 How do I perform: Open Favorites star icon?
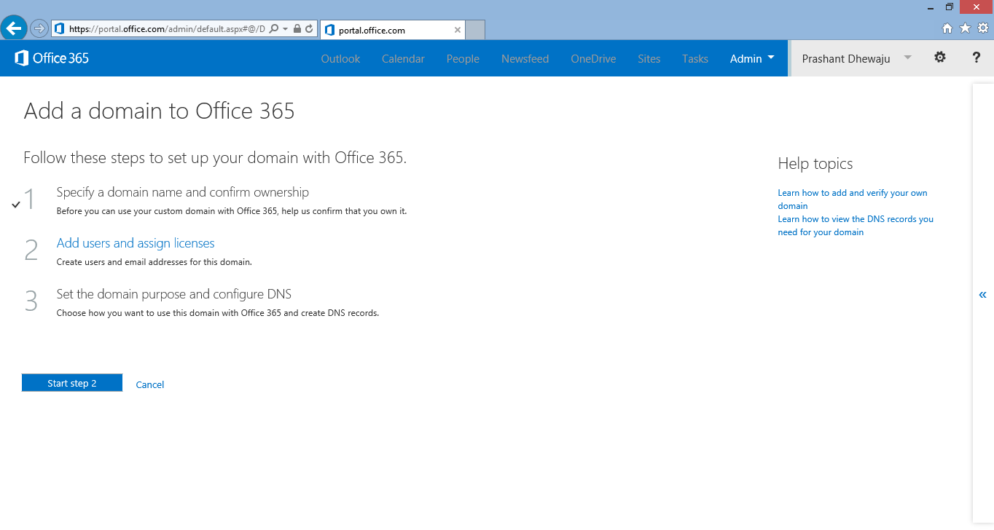(x=966, y=28)
